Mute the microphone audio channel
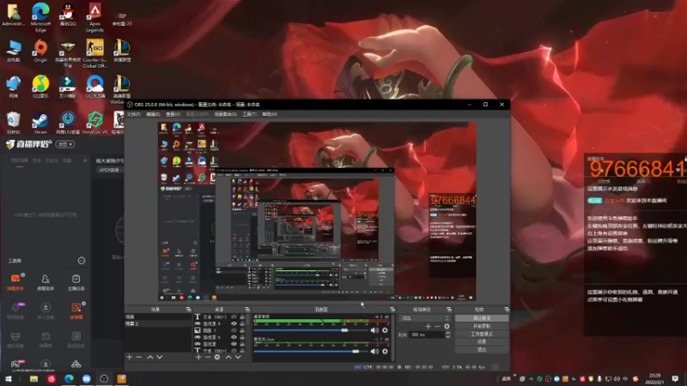Screen dimensions: 687x386 point(374,351)
